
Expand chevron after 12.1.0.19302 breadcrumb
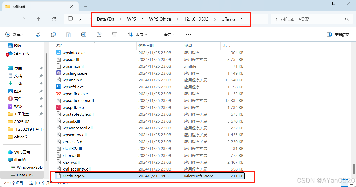coord(215,19)
